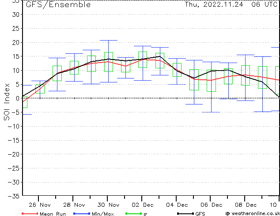
Task: Click the 25 value on the y-axis
Action: (16, 29)
